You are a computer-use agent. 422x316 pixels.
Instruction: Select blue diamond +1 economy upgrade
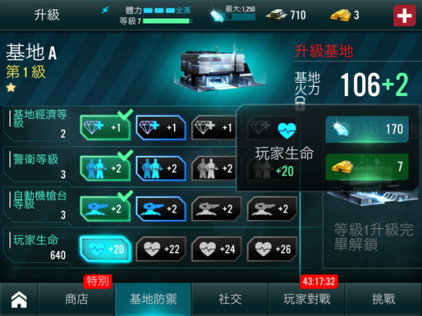[161, 128]
